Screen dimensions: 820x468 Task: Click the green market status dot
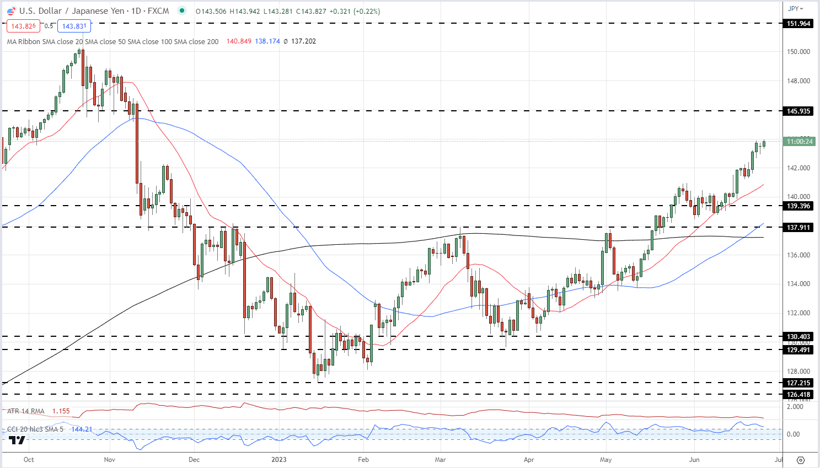tap(182, 10)
